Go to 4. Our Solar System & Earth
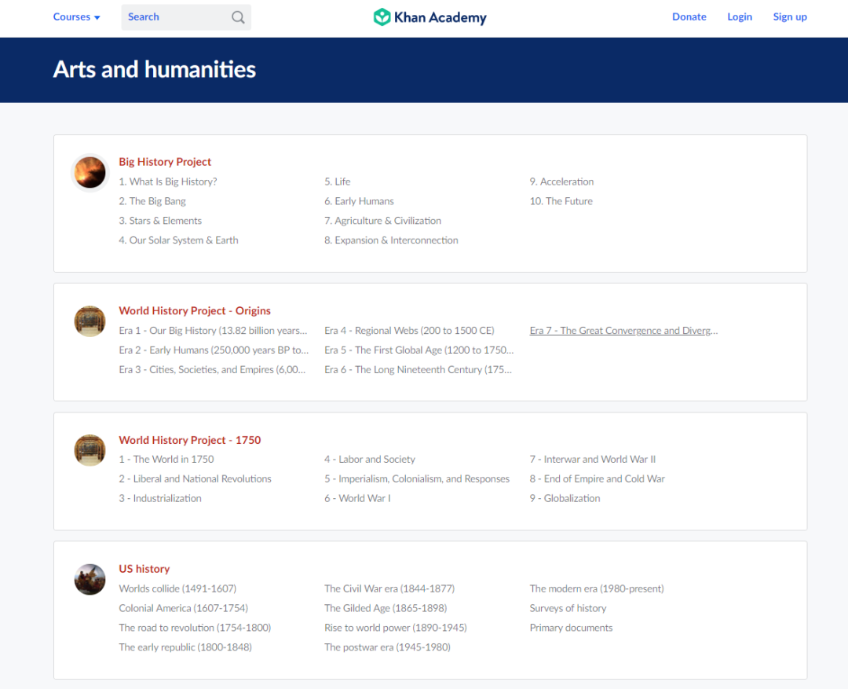Viewport: 848px width, 689px height. (178, 240)
